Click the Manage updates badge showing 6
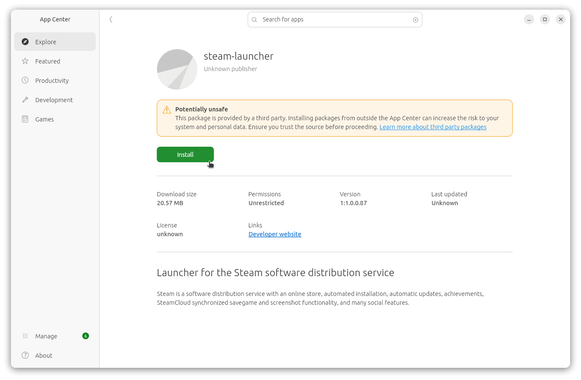This screenshot has width=581, height=380. 86,336
